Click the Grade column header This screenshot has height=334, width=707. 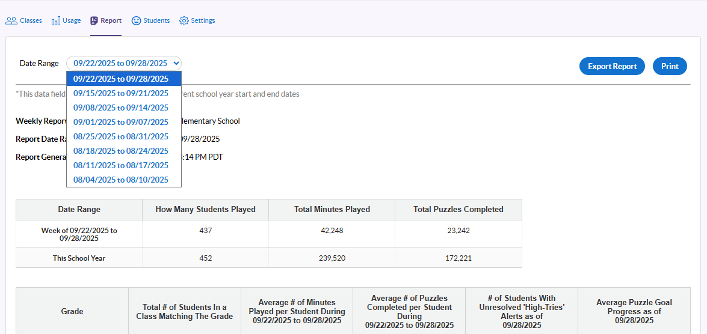pos(72,312)
